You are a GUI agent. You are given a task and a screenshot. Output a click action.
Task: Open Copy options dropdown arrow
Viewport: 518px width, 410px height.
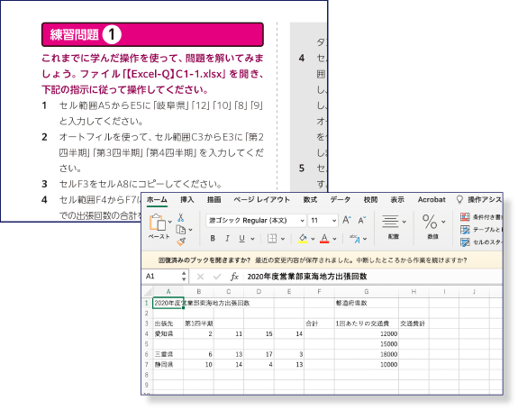[190, 229]
